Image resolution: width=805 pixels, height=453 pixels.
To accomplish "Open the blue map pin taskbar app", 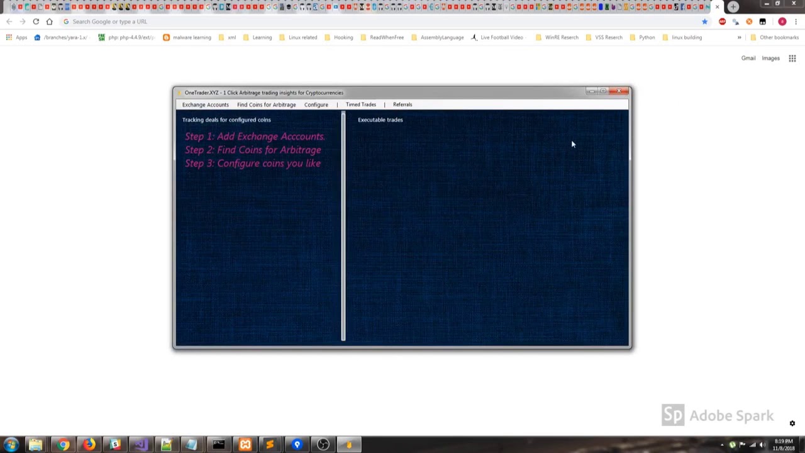I will [x=297, y=445].
